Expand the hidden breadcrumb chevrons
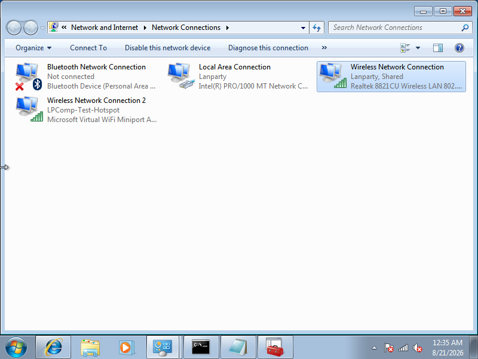478x359 pixels. [x=64, y=27]
